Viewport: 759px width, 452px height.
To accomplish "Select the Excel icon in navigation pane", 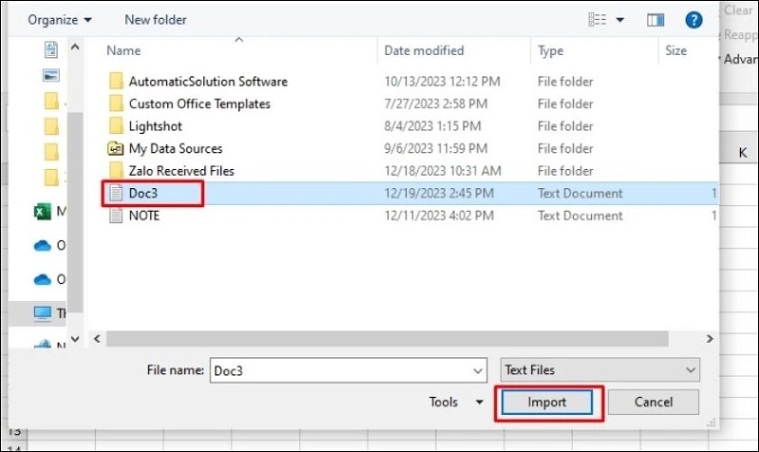I will 43,212.
